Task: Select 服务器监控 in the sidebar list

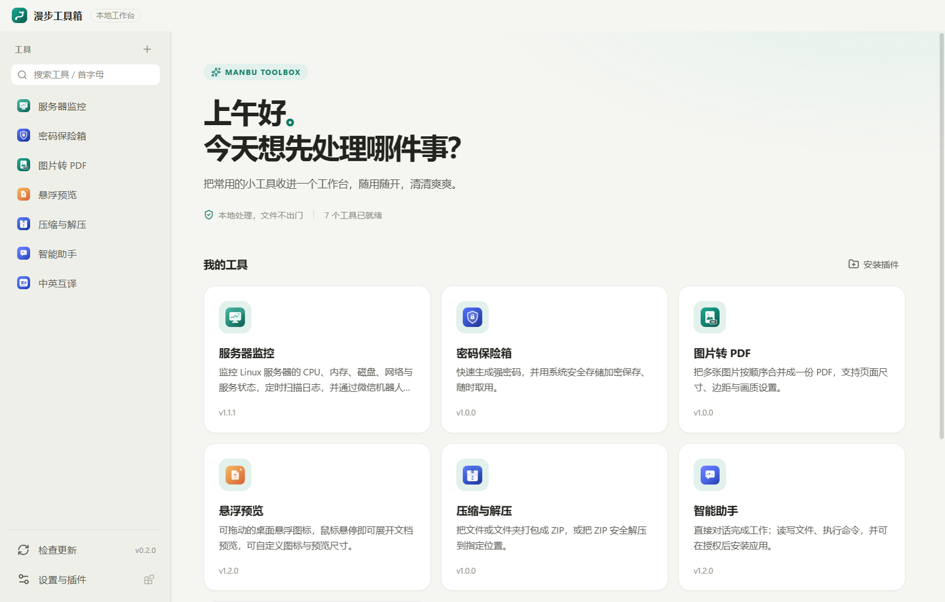Action: [86, 106]
